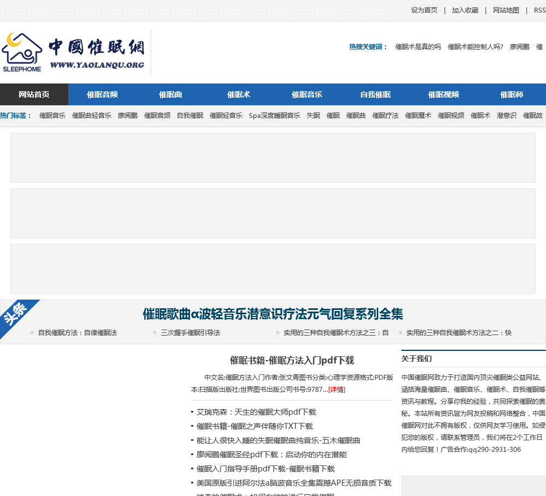Click the 潜意识 hot tag
This screenshot has height=496, width=546.
pyautogui.click(x=507, y=116)
